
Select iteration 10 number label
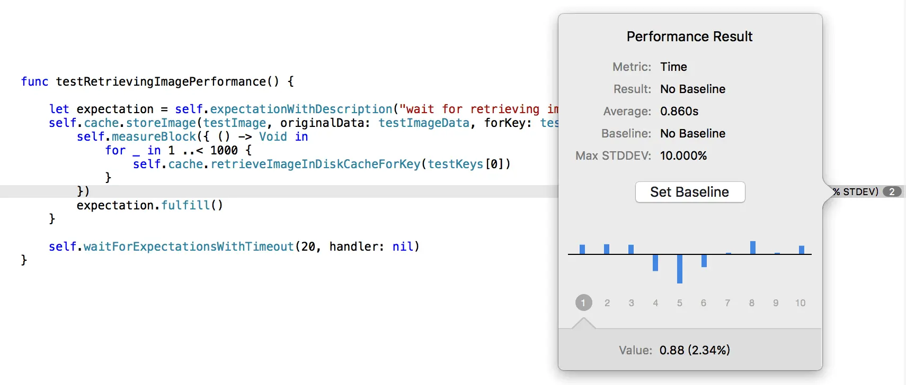(x=800, y=303)
